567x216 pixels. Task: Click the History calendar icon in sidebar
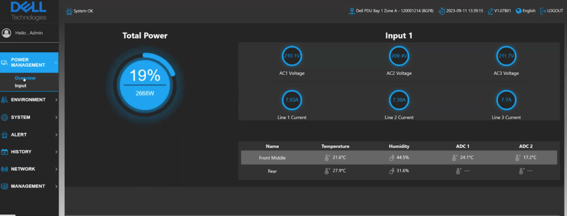4,152
